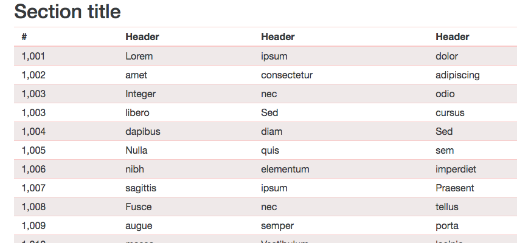Screen dimensions: 517x243
Task: Click the # column header
Action: (24, 37)
